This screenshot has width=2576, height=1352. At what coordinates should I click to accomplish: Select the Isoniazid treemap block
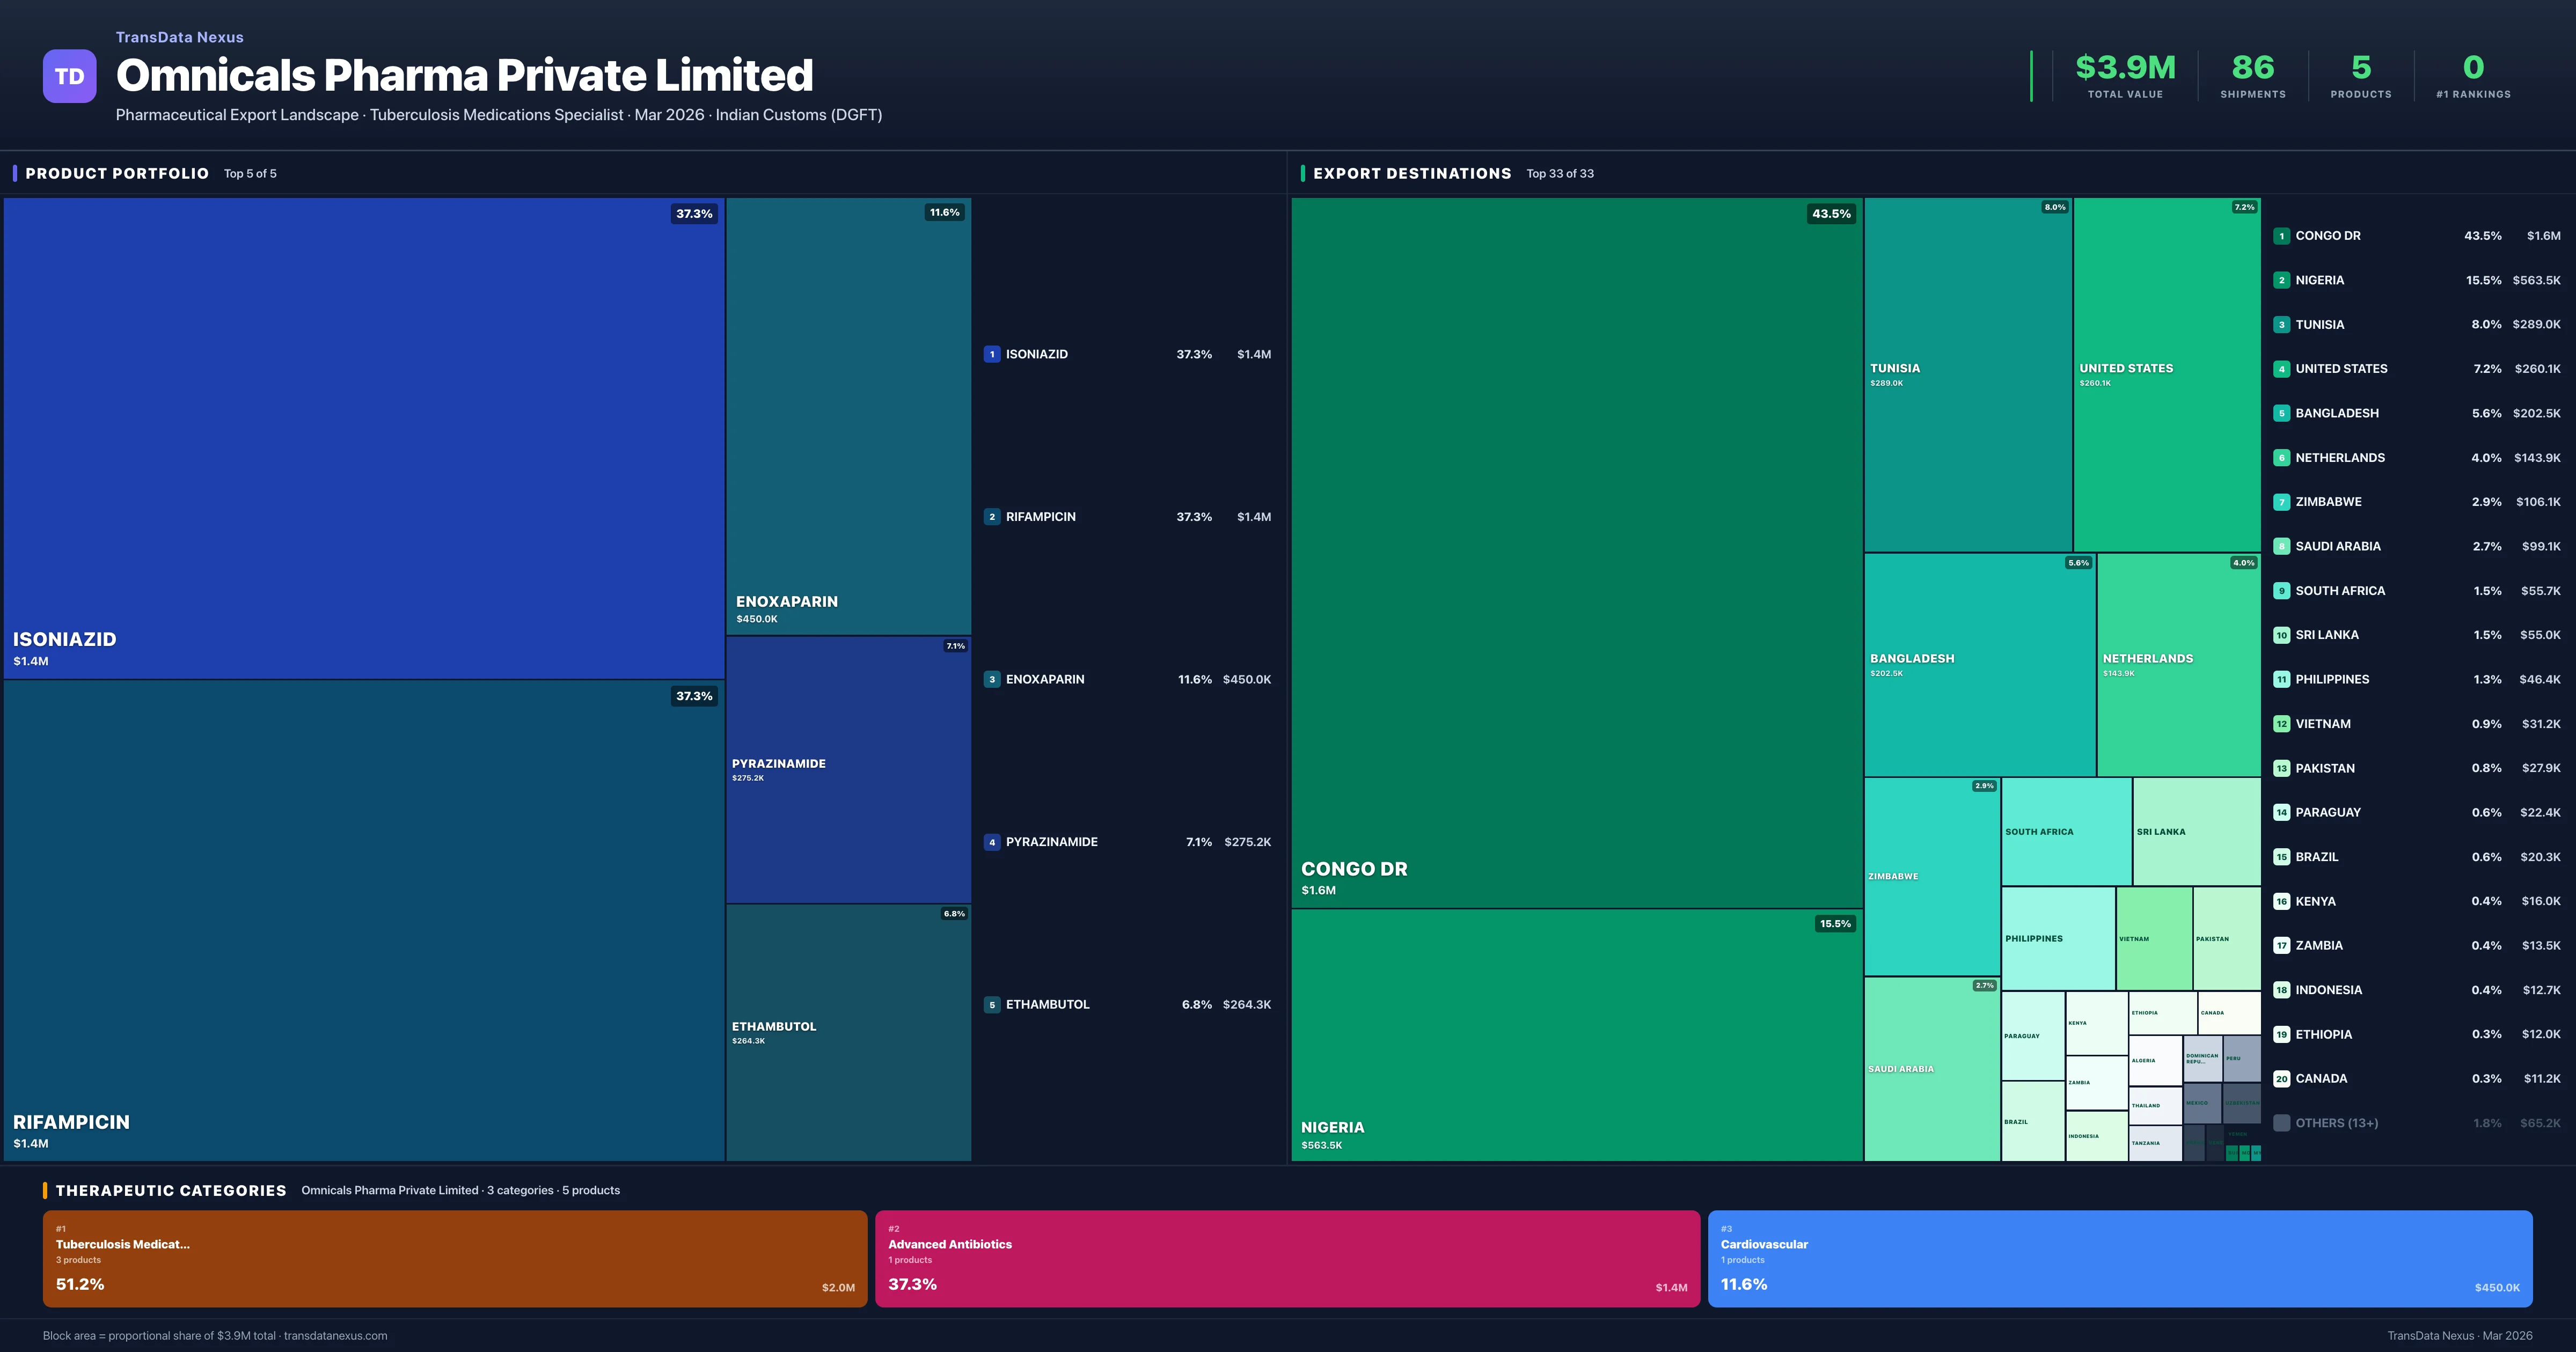[363, 438]
